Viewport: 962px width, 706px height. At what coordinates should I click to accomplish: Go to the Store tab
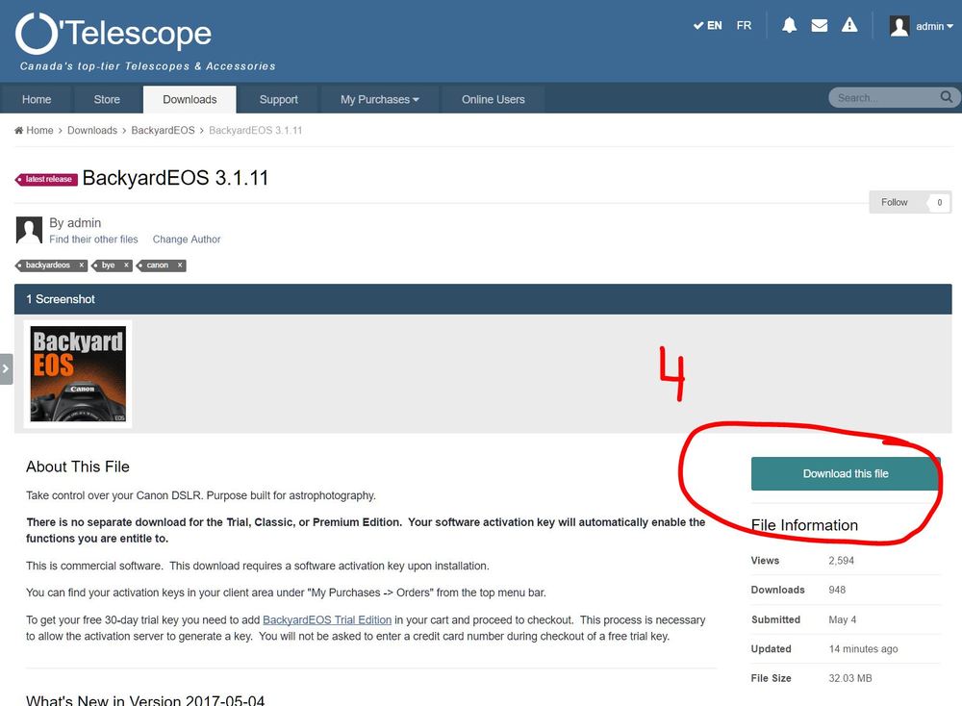pos(107,99)
